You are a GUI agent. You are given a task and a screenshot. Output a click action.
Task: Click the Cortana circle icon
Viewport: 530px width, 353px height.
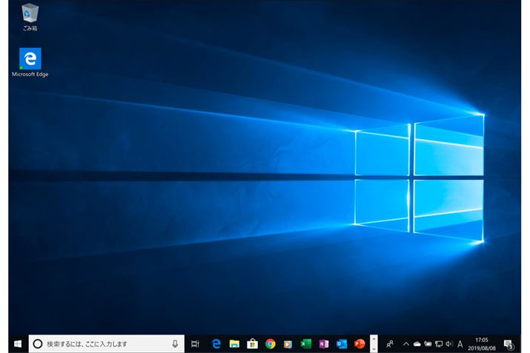pos(37,343)
